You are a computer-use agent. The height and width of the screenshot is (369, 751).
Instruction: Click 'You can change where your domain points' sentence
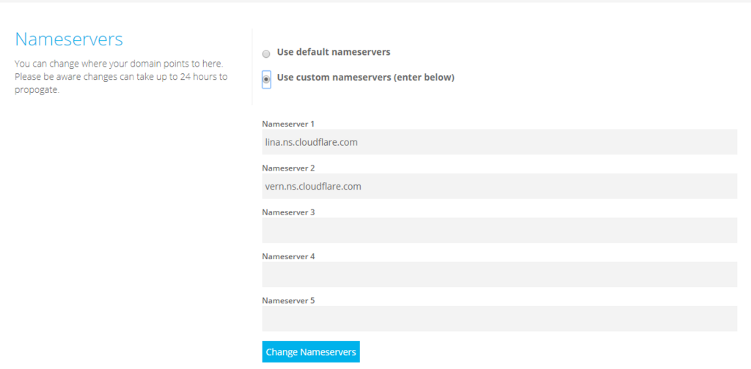119,64
